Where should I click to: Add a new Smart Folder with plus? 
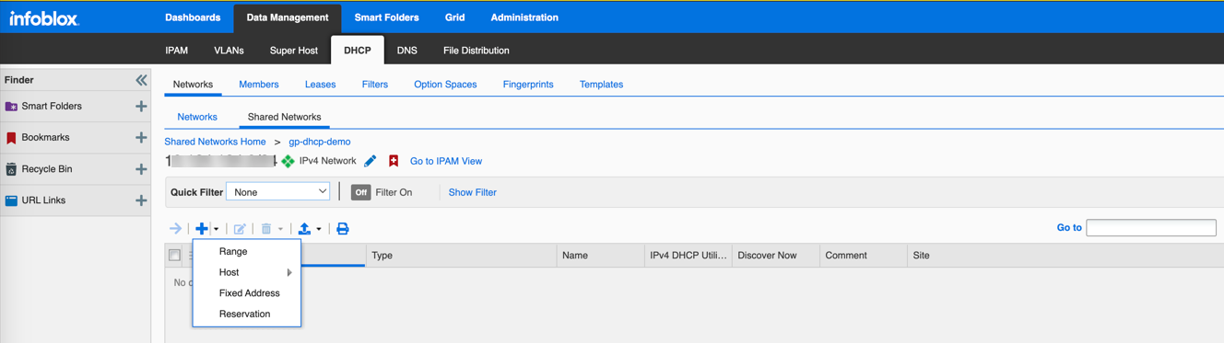(141, 107)
